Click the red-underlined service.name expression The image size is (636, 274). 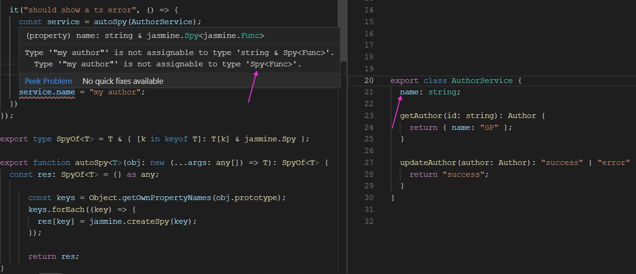tap(46, 92)
